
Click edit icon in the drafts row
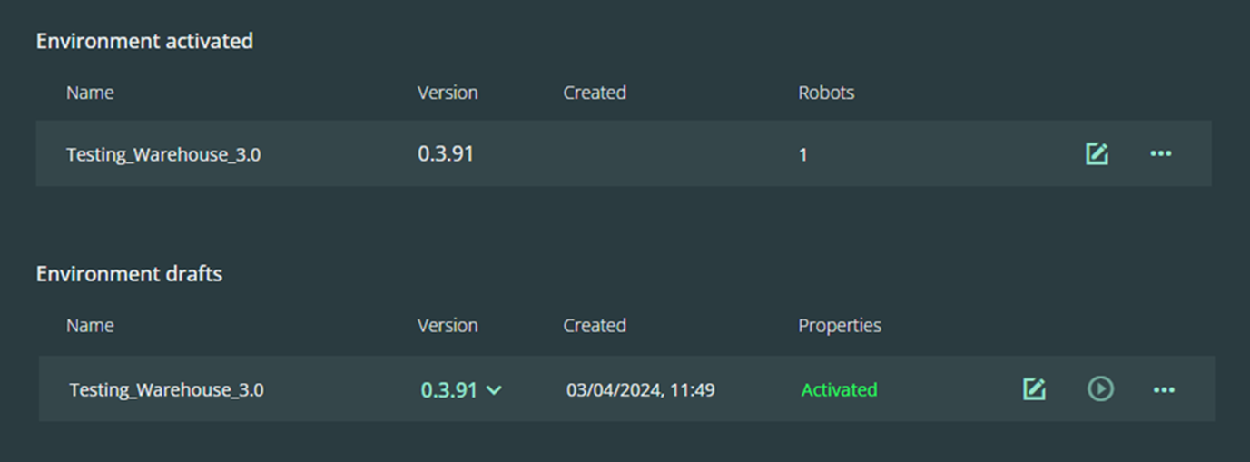point(1034,389)
